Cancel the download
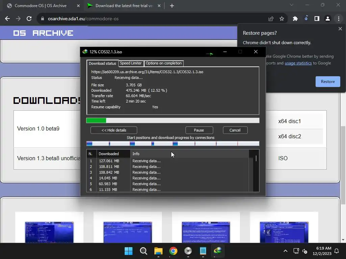This screenshot has width=346, height=259. [235, 130]
